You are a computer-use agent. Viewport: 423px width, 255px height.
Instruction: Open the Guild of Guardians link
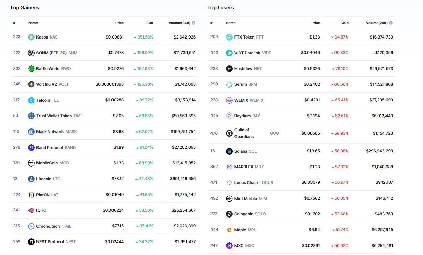[244, 133]
